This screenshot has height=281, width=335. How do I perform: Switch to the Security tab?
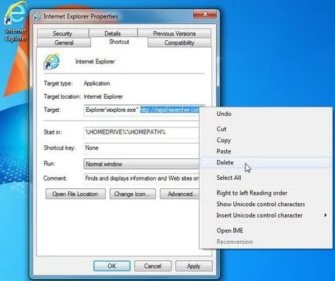tap(63, 33)
